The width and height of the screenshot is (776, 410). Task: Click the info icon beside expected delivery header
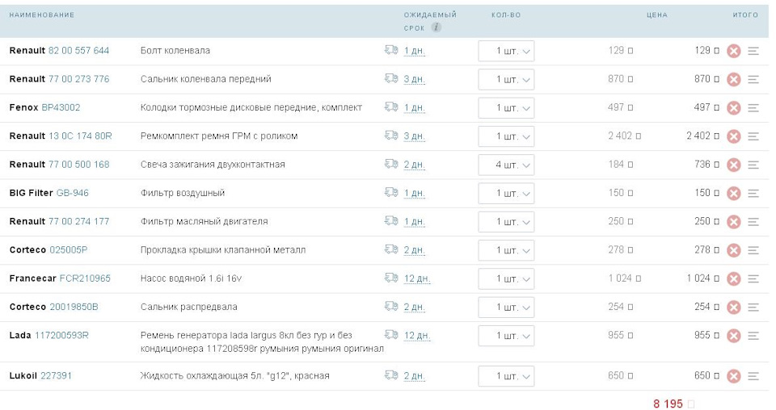[x=436, y=27]
